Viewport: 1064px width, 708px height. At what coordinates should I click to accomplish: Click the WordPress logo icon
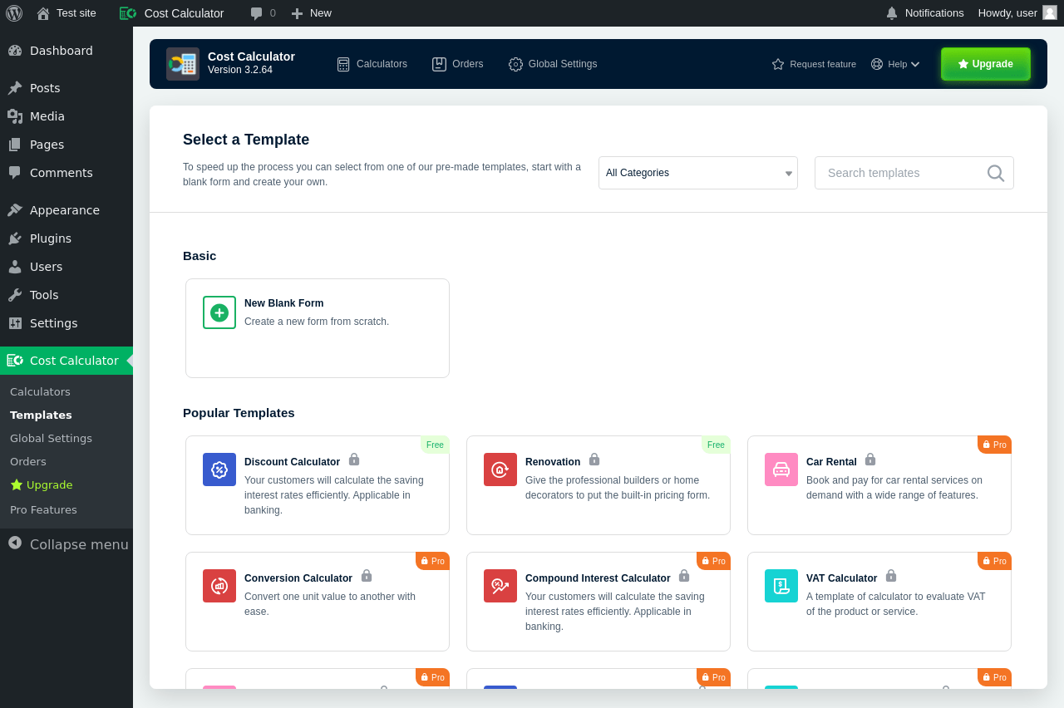14,13
